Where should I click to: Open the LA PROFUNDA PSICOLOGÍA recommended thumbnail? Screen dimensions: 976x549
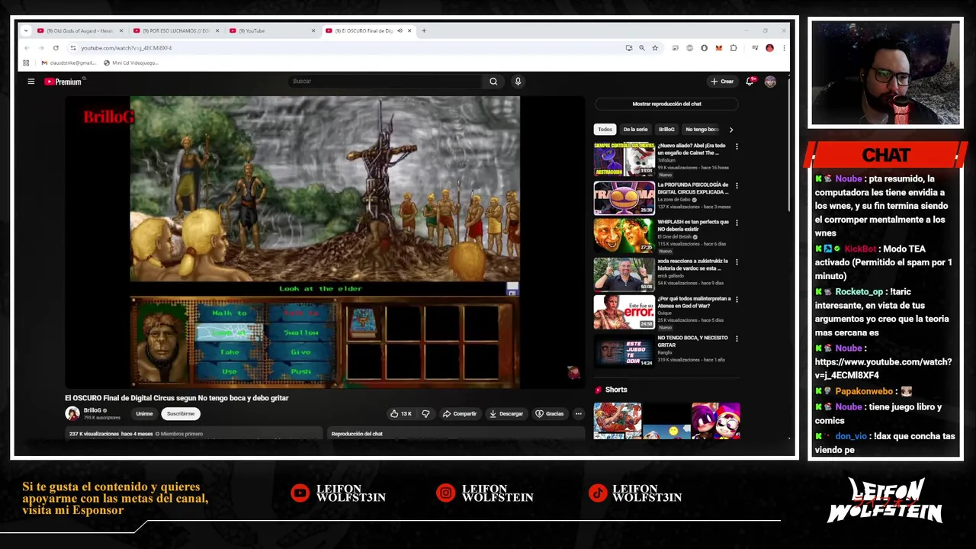(x=624, y=198)
